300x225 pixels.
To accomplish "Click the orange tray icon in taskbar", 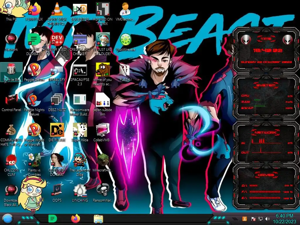I will [244, 219].
